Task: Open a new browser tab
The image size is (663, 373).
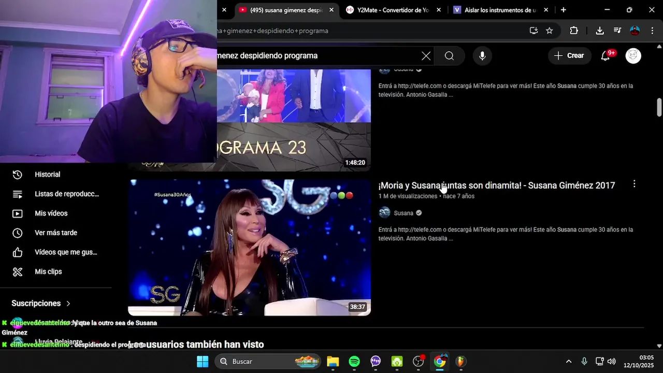Action: (x=564, y=10)
